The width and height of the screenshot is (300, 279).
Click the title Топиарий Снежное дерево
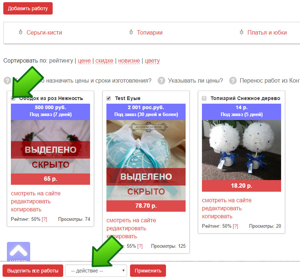point(246,98)
